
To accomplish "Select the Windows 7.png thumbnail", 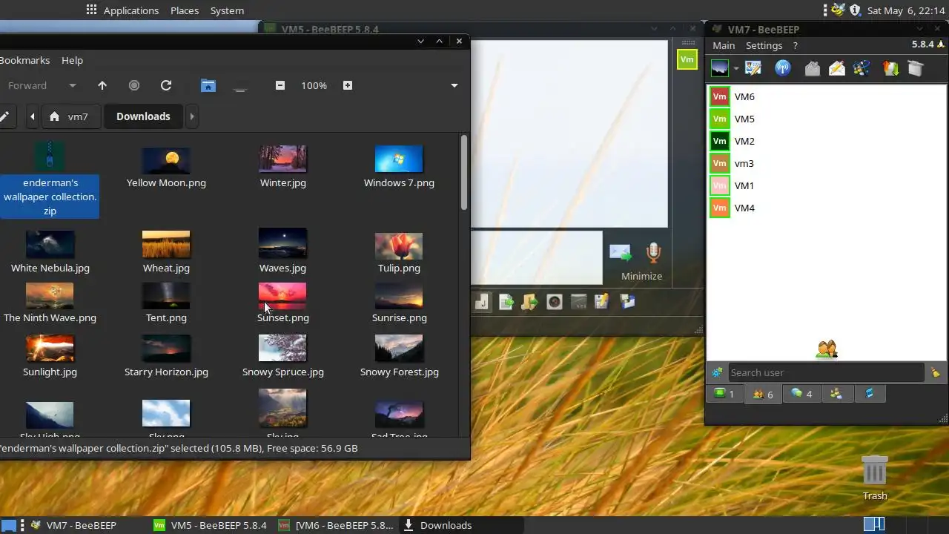I will [399, 159].
